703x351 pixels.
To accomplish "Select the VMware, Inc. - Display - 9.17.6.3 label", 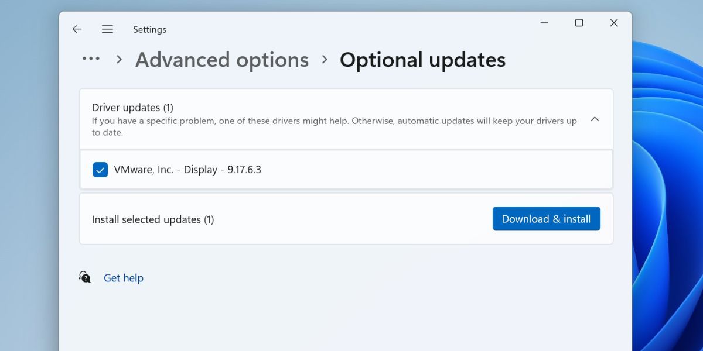I will coord(187,170).
